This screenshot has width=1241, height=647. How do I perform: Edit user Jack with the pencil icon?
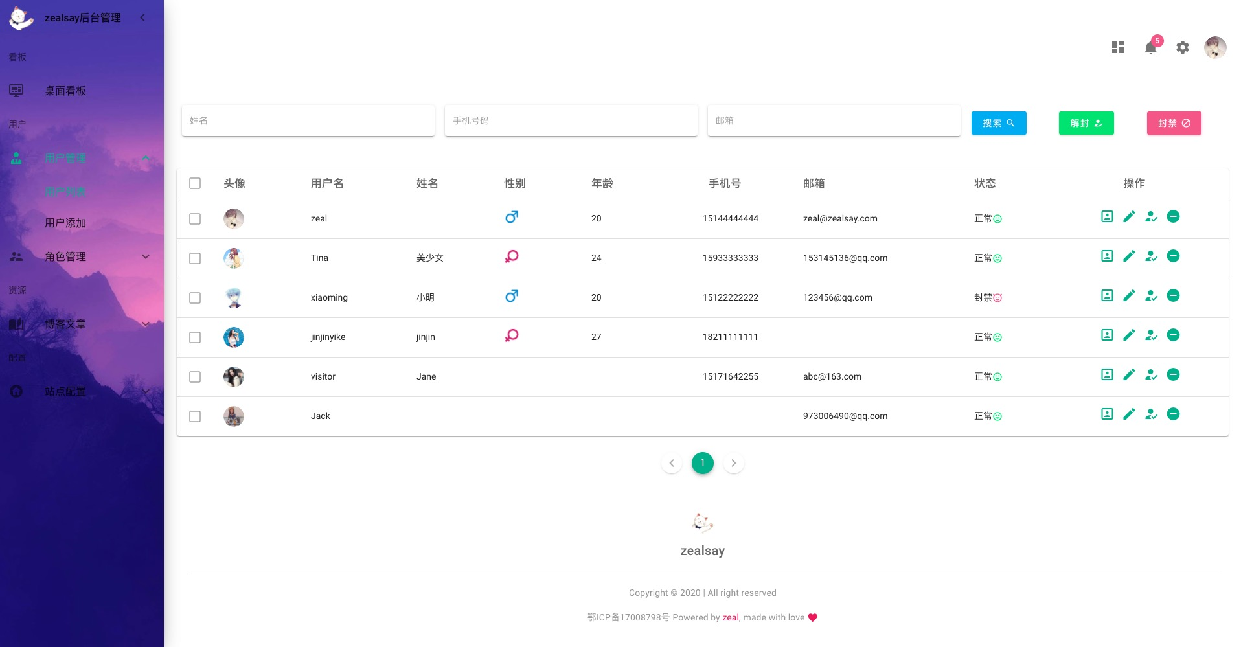coord(1129,414)
